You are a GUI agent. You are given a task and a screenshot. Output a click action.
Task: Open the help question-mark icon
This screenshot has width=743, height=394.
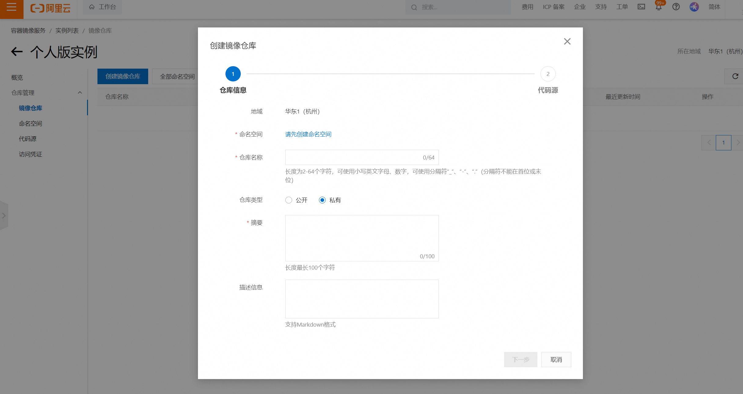coord(676,7)
